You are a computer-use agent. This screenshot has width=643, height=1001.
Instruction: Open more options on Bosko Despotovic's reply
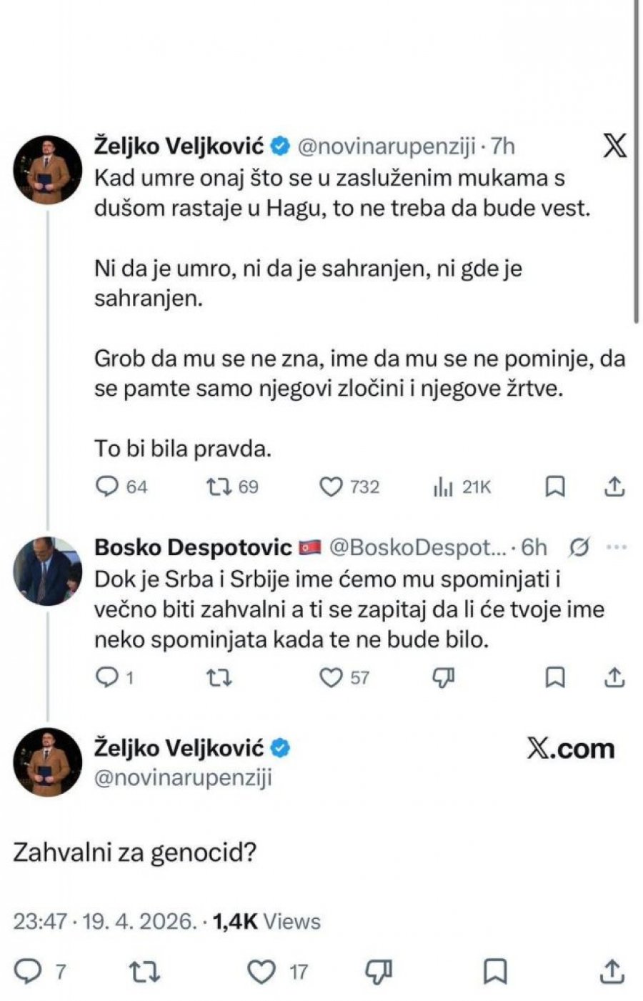[616, 547]
